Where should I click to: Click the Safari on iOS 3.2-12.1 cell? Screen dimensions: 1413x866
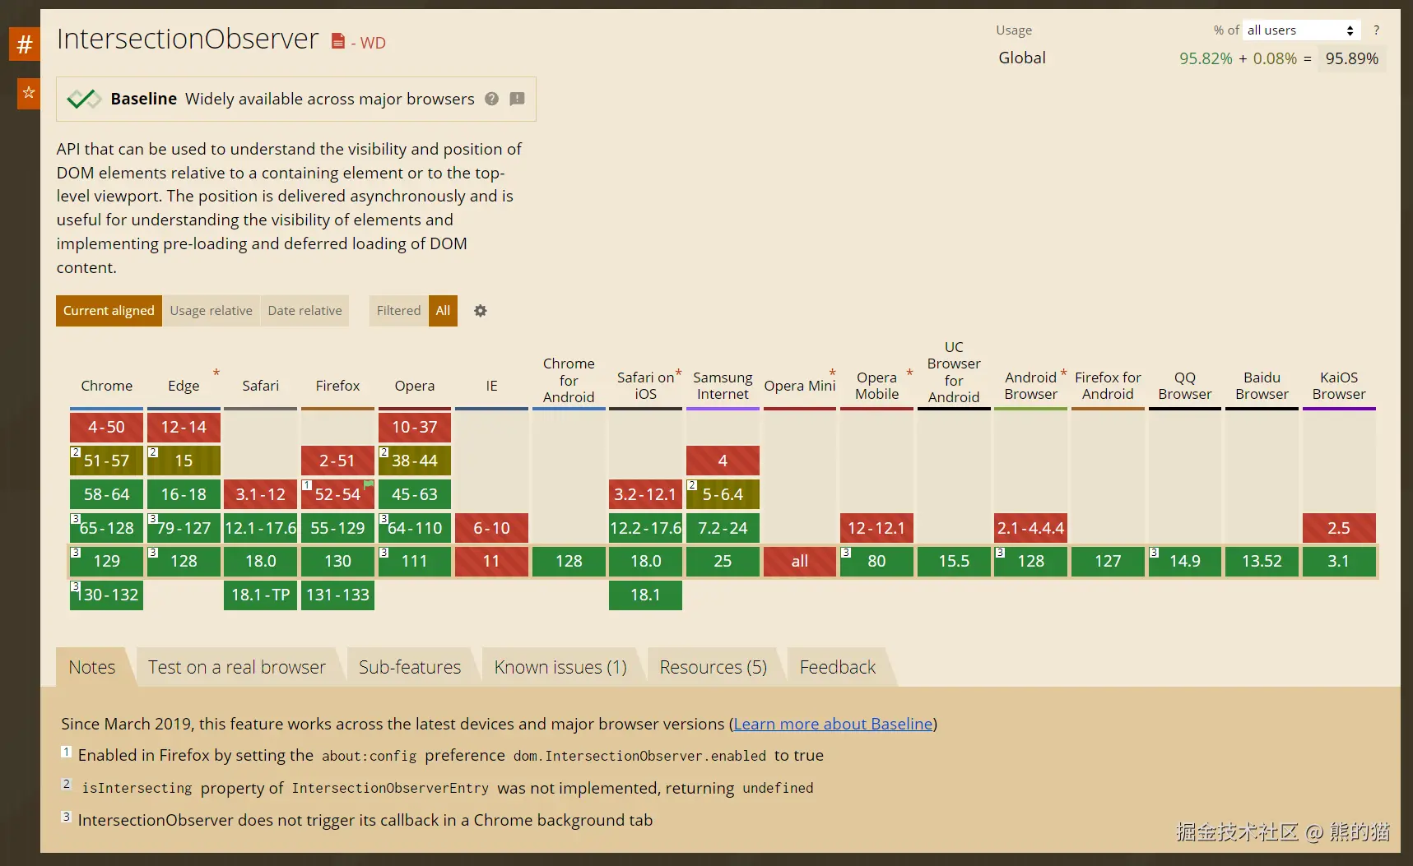pyautogui.click(x=645, y=494)
